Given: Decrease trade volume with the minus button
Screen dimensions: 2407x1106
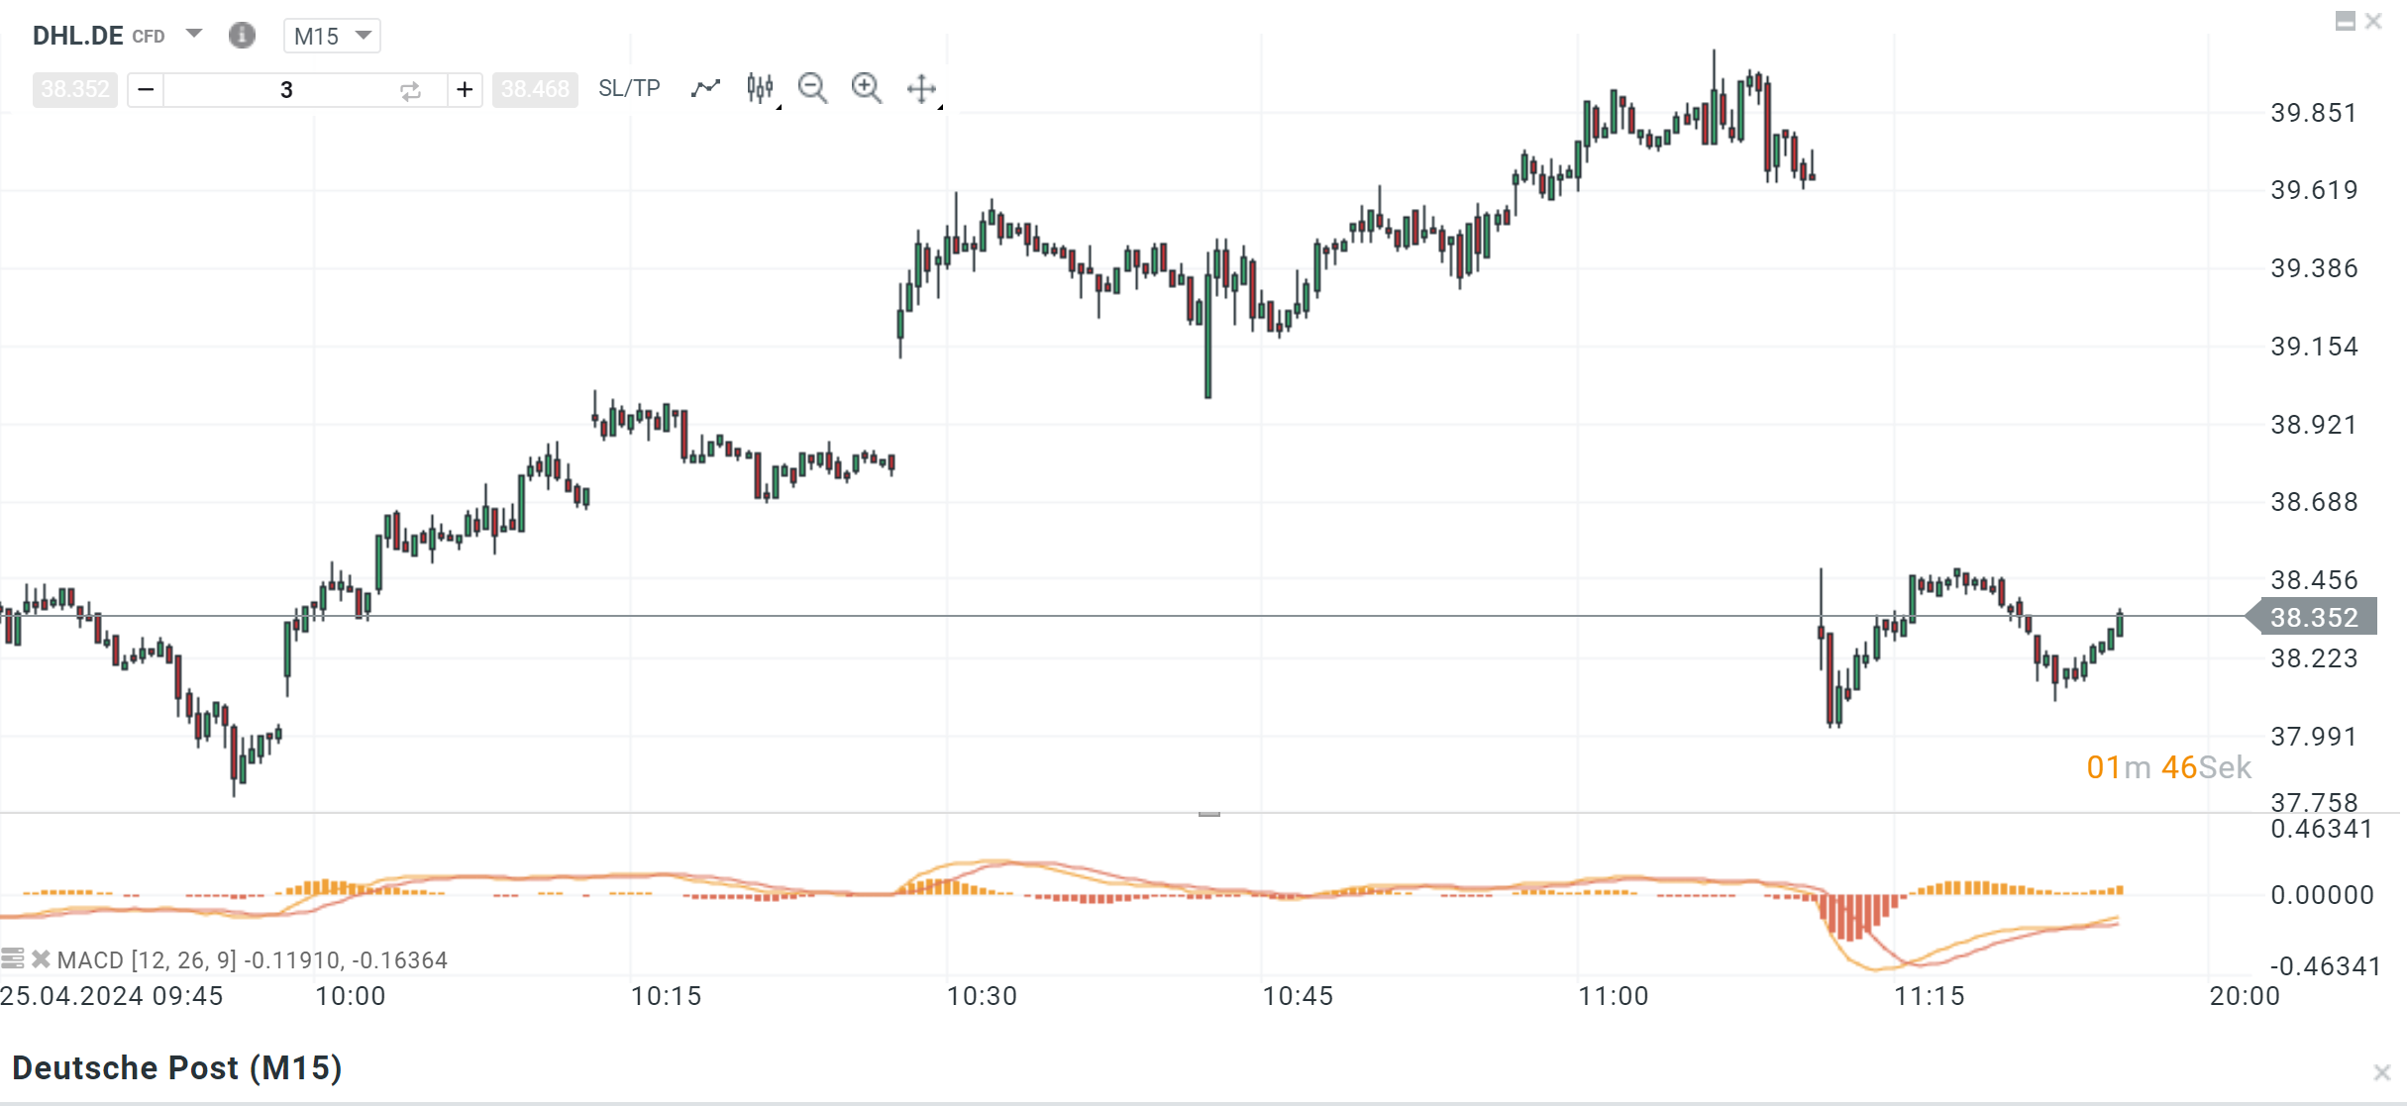Looking at the screenshot, I should coord(146,90).
